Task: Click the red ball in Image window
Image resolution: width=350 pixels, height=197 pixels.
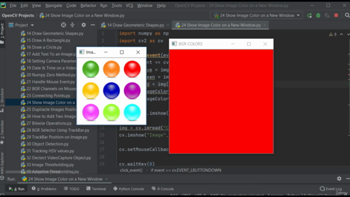Action: tap(132, 69)
